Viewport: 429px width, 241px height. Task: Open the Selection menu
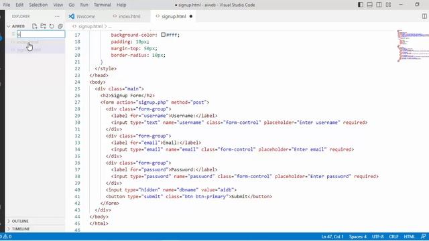point(38,5)
